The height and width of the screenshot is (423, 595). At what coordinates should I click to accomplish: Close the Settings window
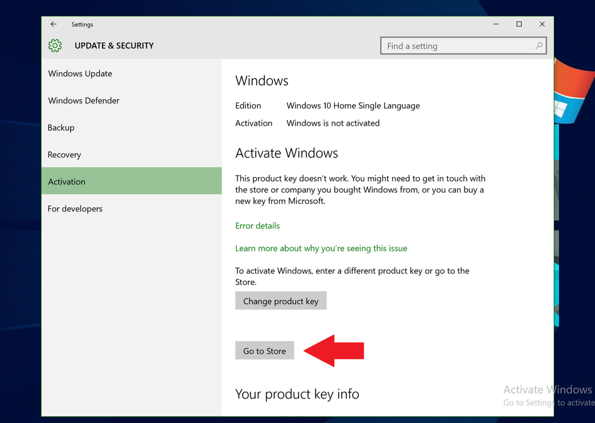[x=542, y=24]
